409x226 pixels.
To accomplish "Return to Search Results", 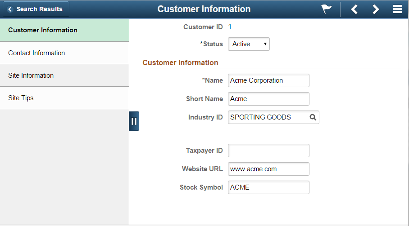I will click(x=36, y=9).
